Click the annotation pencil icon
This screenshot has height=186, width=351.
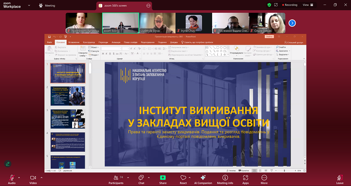8,164
